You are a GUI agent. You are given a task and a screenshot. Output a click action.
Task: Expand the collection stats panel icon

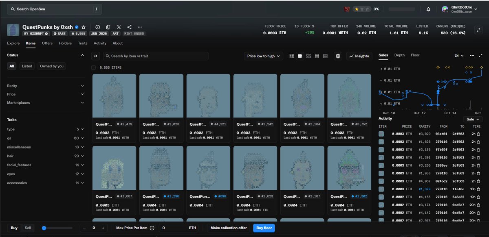click(x=479, y=29)
